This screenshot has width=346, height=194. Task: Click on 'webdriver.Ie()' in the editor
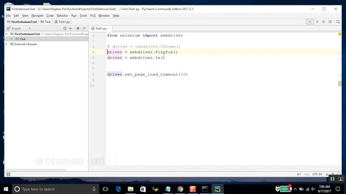pos(147,58)
